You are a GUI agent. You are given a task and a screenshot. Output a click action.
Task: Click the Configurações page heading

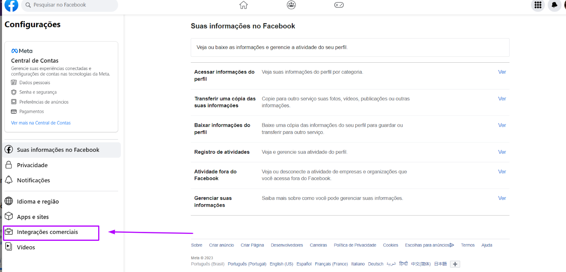click(x=32, y=24)
